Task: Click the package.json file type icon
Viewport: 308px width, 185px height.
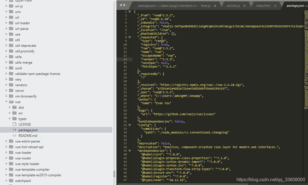Action: pos(14,130)
